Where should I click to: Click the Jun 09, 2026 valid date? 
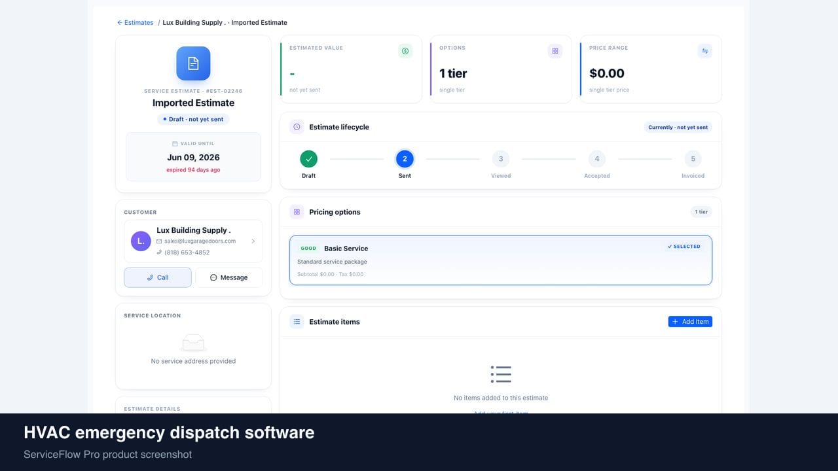pos(193,158)
